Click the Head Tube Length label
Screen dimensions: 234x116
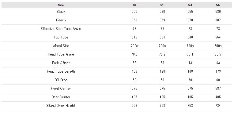[61, 71]
